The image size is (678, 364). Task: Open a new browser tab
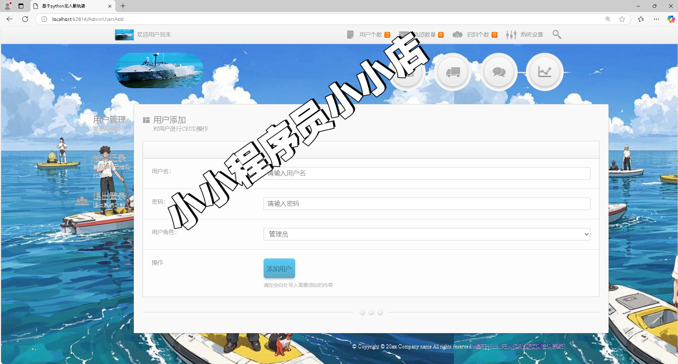(123, 6)
